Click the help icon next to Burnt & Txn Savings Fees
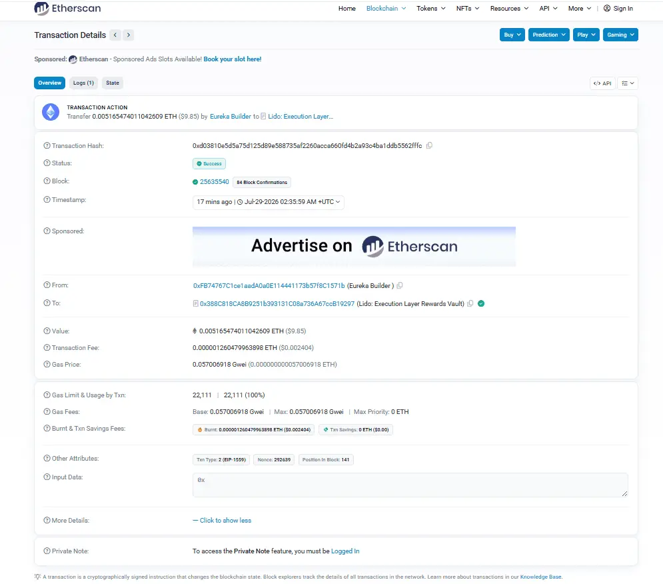 [x=47, y=428]
